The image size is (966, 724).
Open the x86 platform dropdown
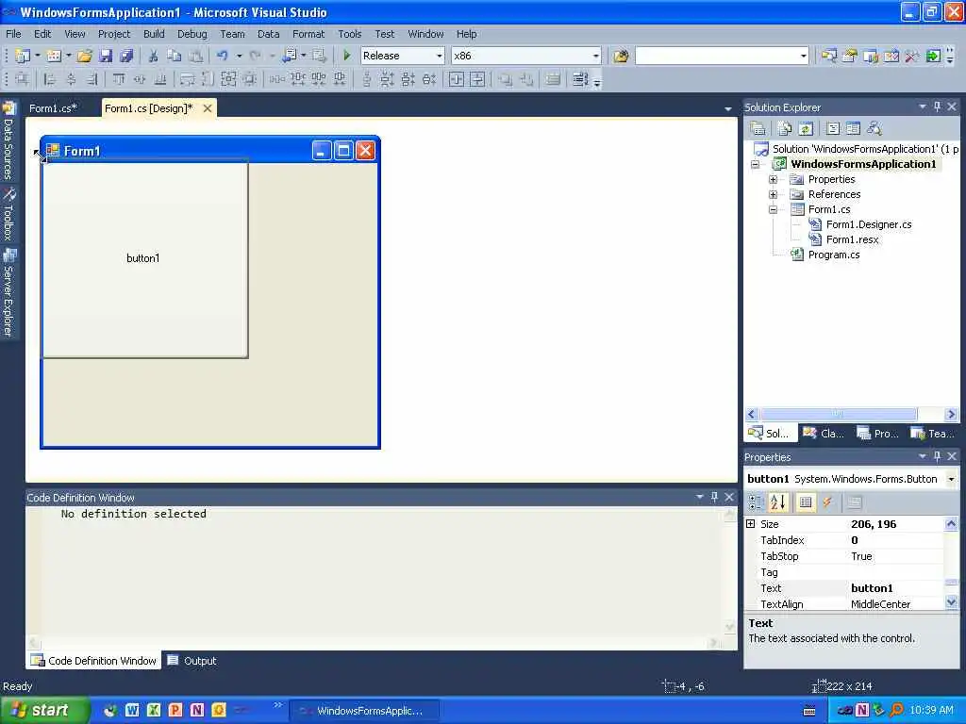coord(595,56)
